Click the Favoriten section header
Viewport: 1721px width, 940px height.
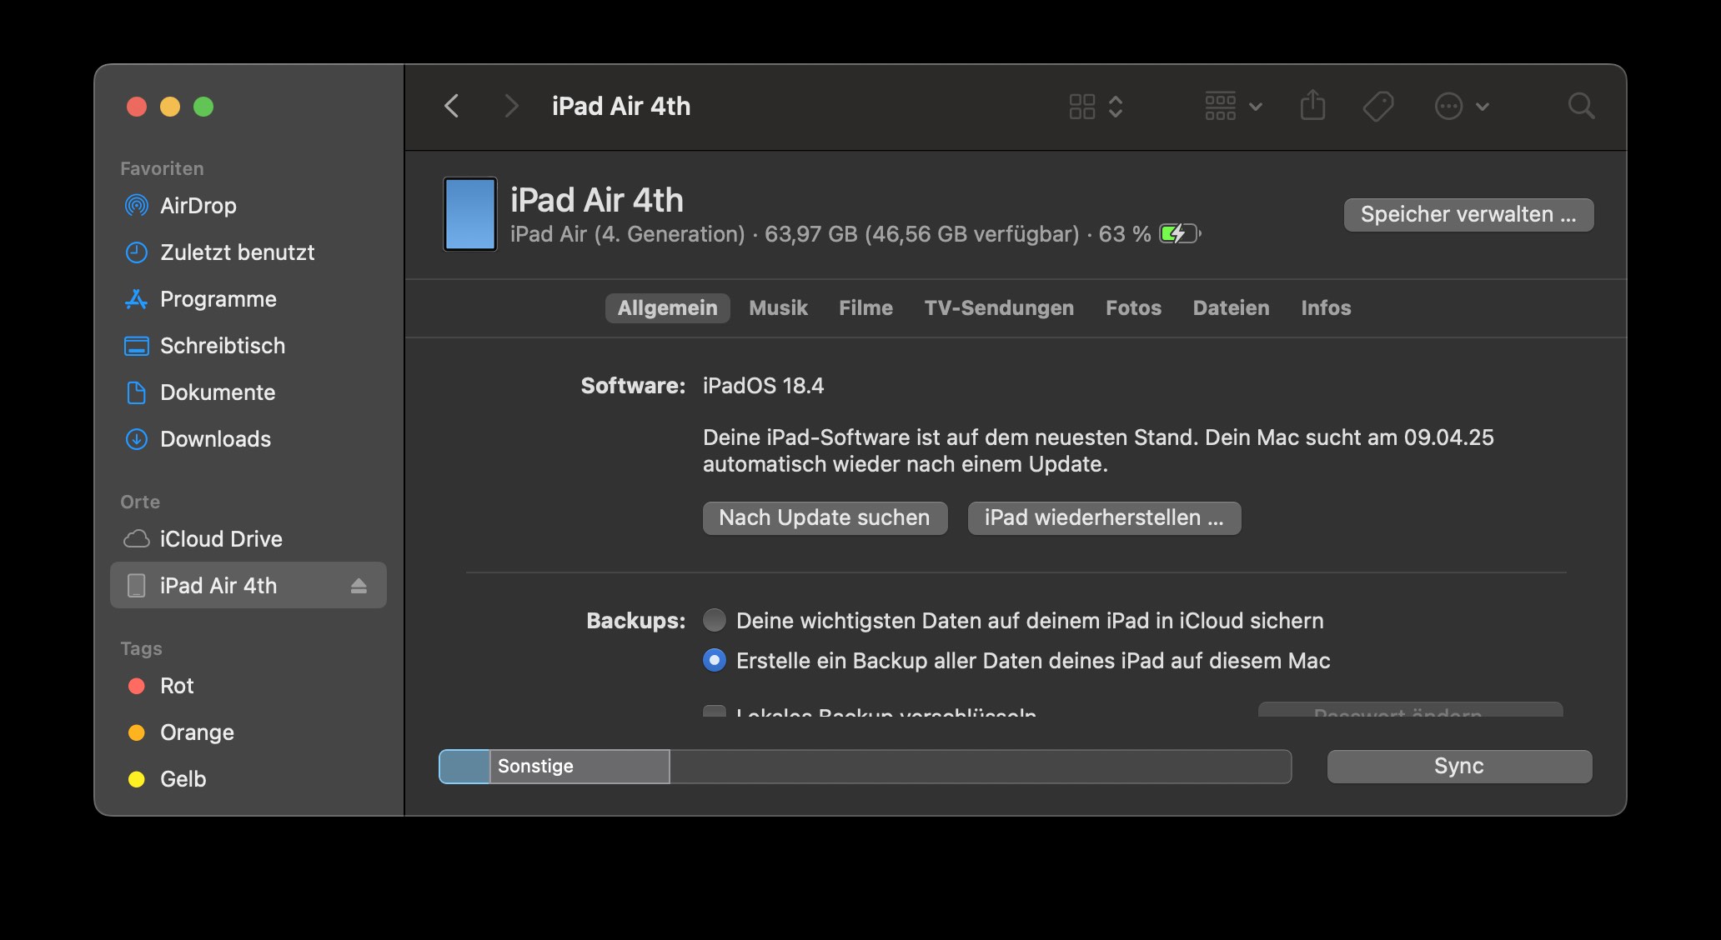tap(162, 168)
